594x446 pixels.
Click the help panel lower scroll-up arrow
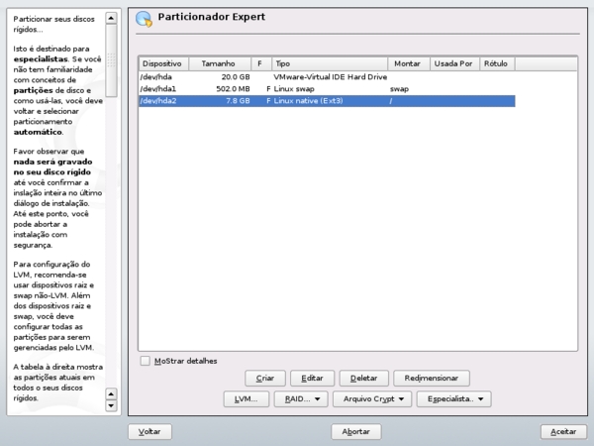click(111, 394)
